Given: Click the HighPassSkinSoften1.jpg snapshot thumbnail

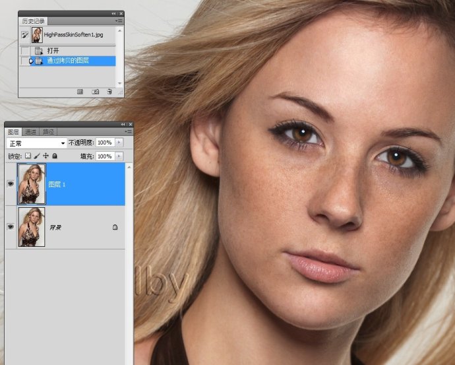Looking at the screenshot, I should [x=37, y=35].
